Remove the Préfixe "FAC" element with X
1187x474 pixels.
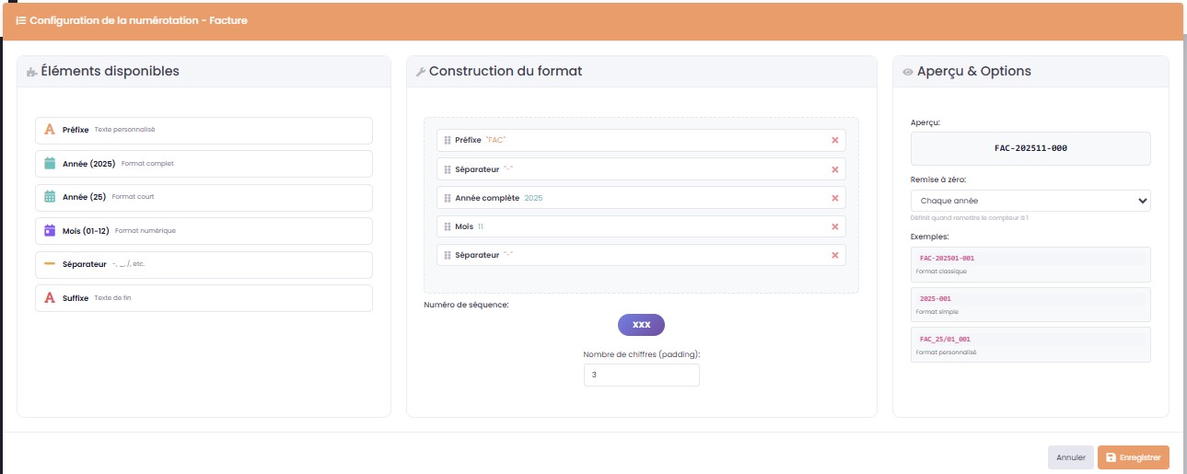coord(834,141)
